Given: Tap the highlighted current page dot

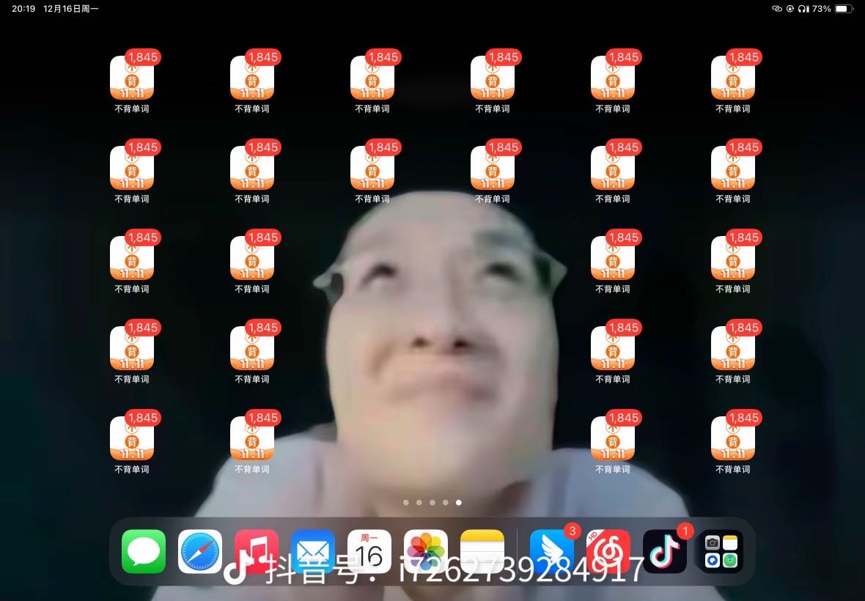Looking at the screenshot, I should [x=458, y=502].
